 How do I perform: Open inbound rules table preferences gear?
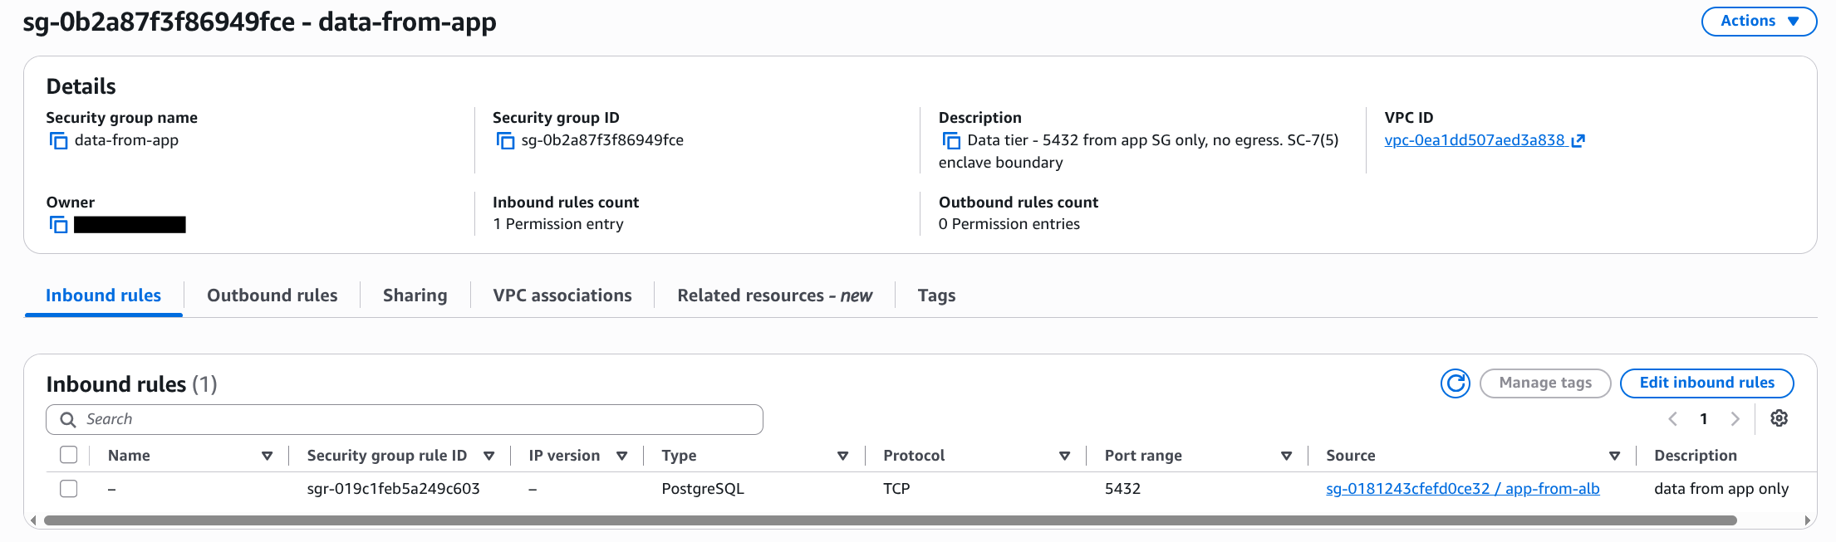click(1779, 418)
